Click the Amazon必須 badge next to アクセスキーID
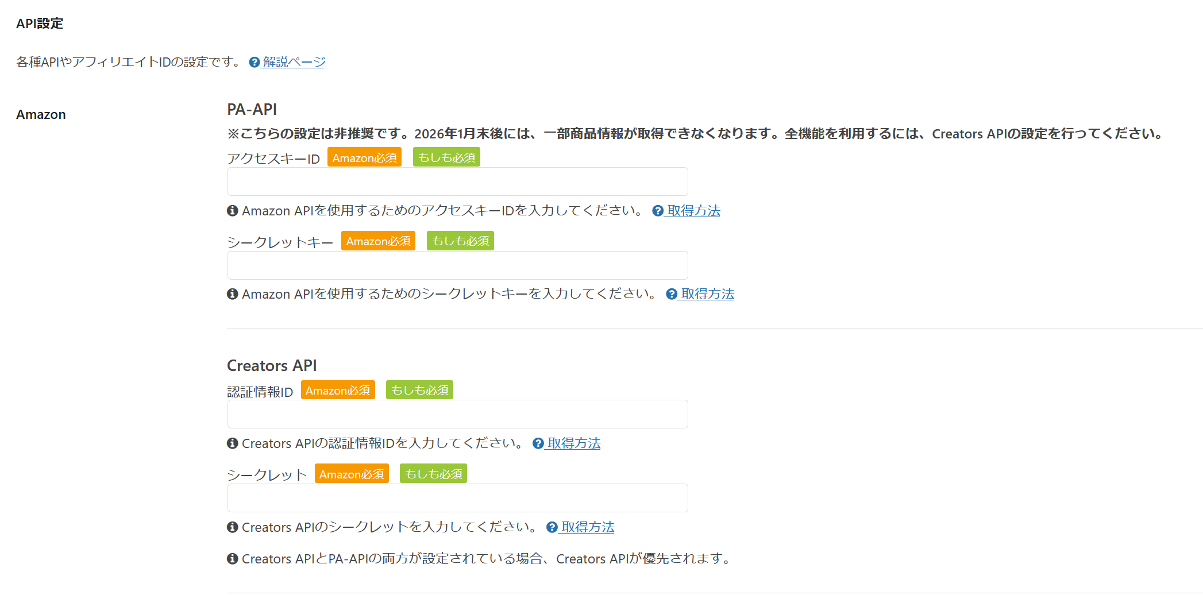 pyautogui.click(x=364, y=157)
